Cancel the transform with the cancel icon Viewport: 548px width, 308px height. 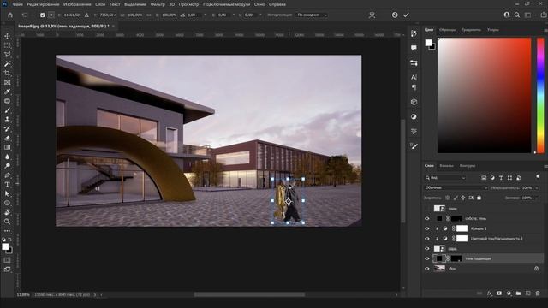[395, 15]
